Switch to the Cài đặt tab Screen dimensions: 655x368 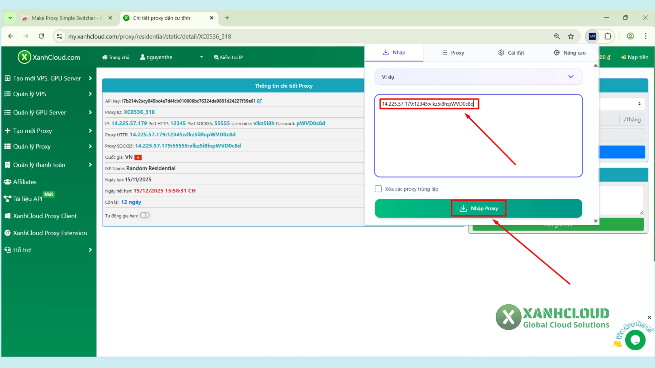pyautogui.click(x=512, y=53)
